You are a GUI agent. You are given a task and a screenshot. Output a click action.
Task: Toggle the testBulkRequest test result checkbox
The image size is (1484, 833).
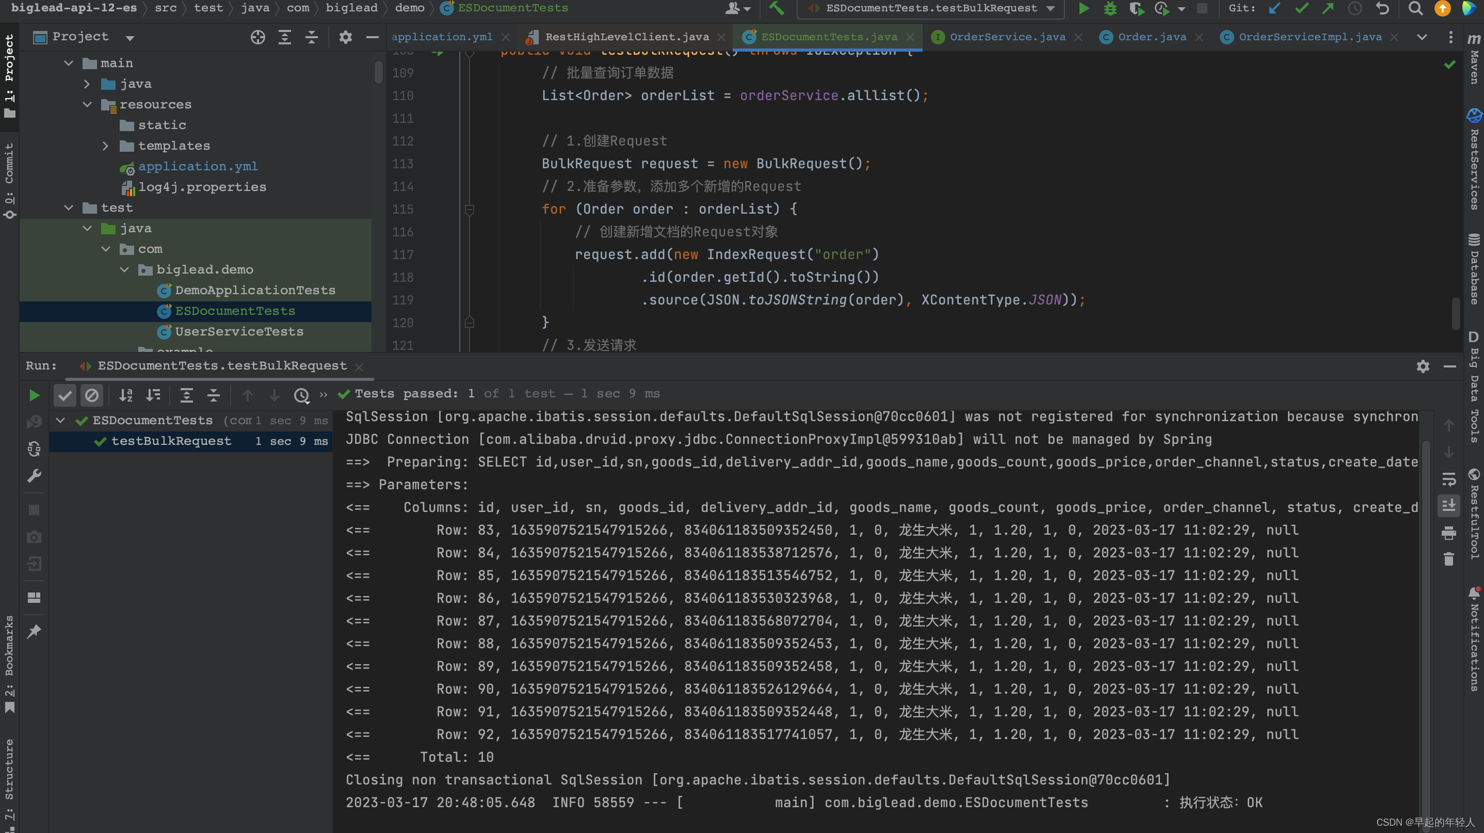100,439
